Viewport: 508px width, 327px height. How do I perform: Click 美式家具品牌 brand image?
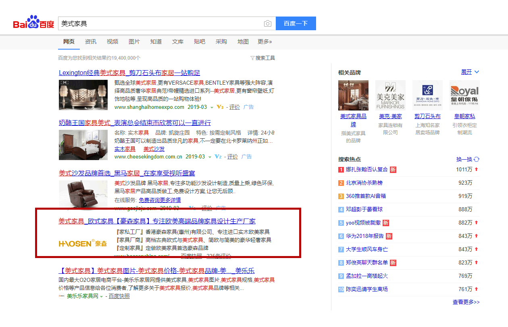point(353,95)
